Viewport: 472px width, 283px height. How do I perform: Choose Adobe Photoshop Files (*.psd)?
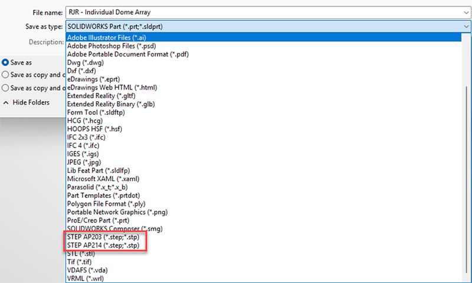(x=263, y=46)
